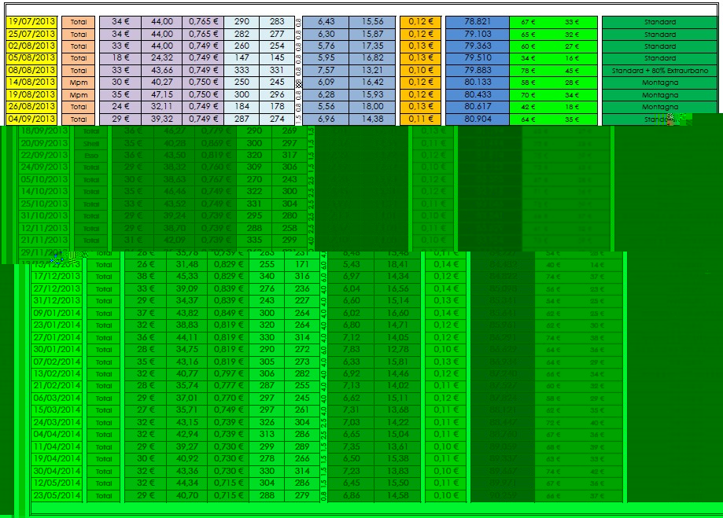Click the liters cell 40,70
Screen dimensions: 723x518
tap(186, 496)
